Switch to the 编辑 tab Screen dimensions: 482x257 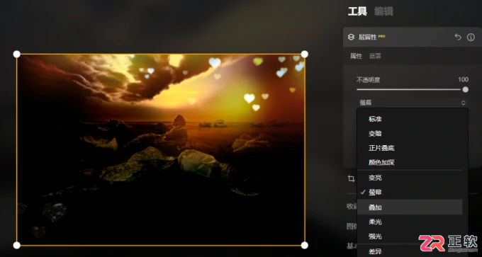pos(383,11)
